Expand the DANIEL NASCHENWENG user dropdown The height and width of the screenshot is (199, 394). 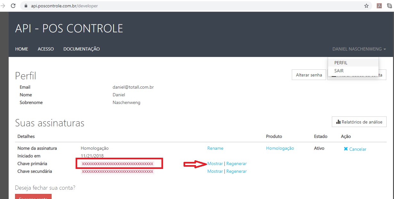[x=359, y=49]
